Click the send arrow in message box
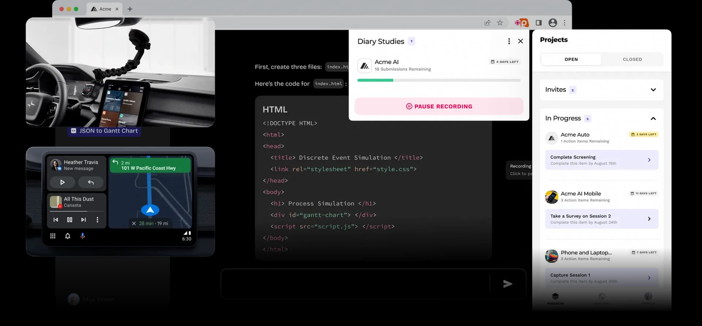The height and width of the screenshot is (326, 702). 507,284
